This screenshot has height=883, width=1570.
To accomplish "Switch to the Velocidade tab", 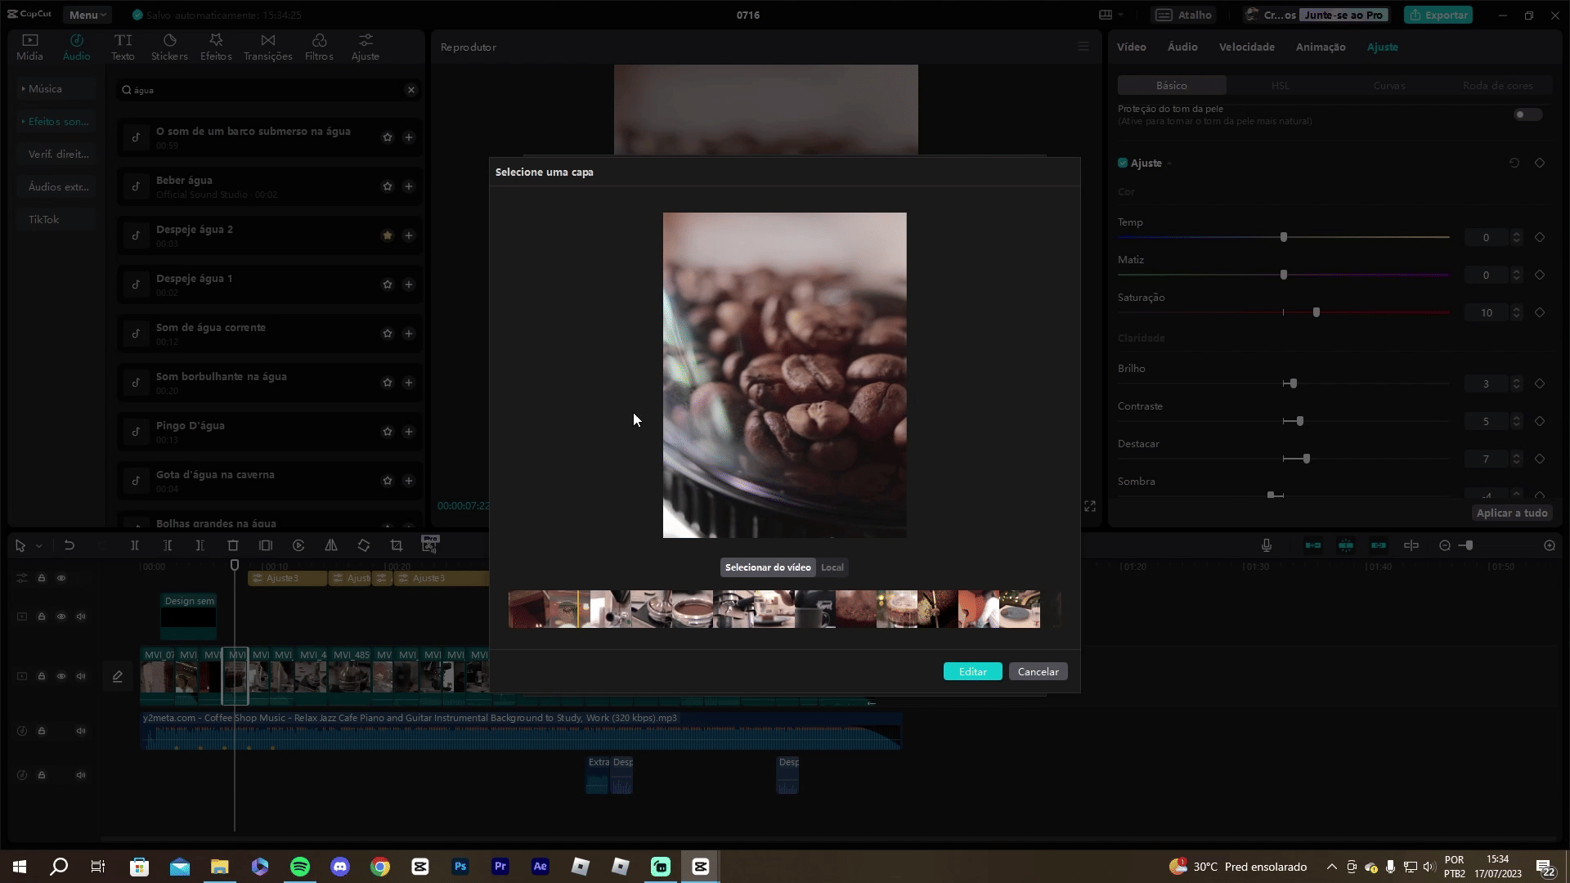I will (x=1246, y=47).
